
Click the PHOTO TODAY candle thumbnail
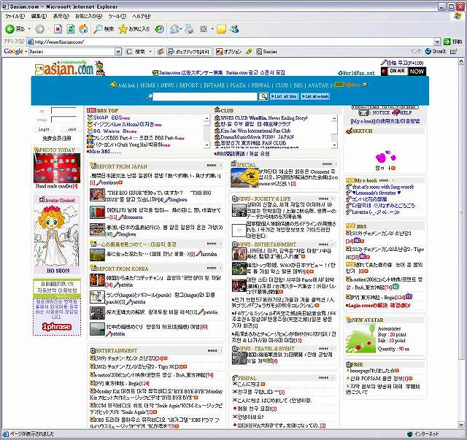click(x=57, y=168)
